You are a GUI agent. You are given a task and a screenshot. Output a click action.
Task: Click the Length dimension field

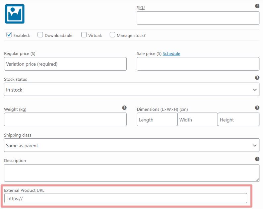point(157,119)
